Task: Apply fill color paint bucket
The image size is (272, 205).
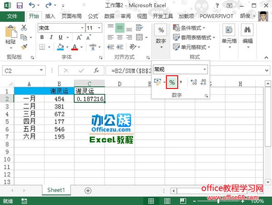Action: [60, 47]
